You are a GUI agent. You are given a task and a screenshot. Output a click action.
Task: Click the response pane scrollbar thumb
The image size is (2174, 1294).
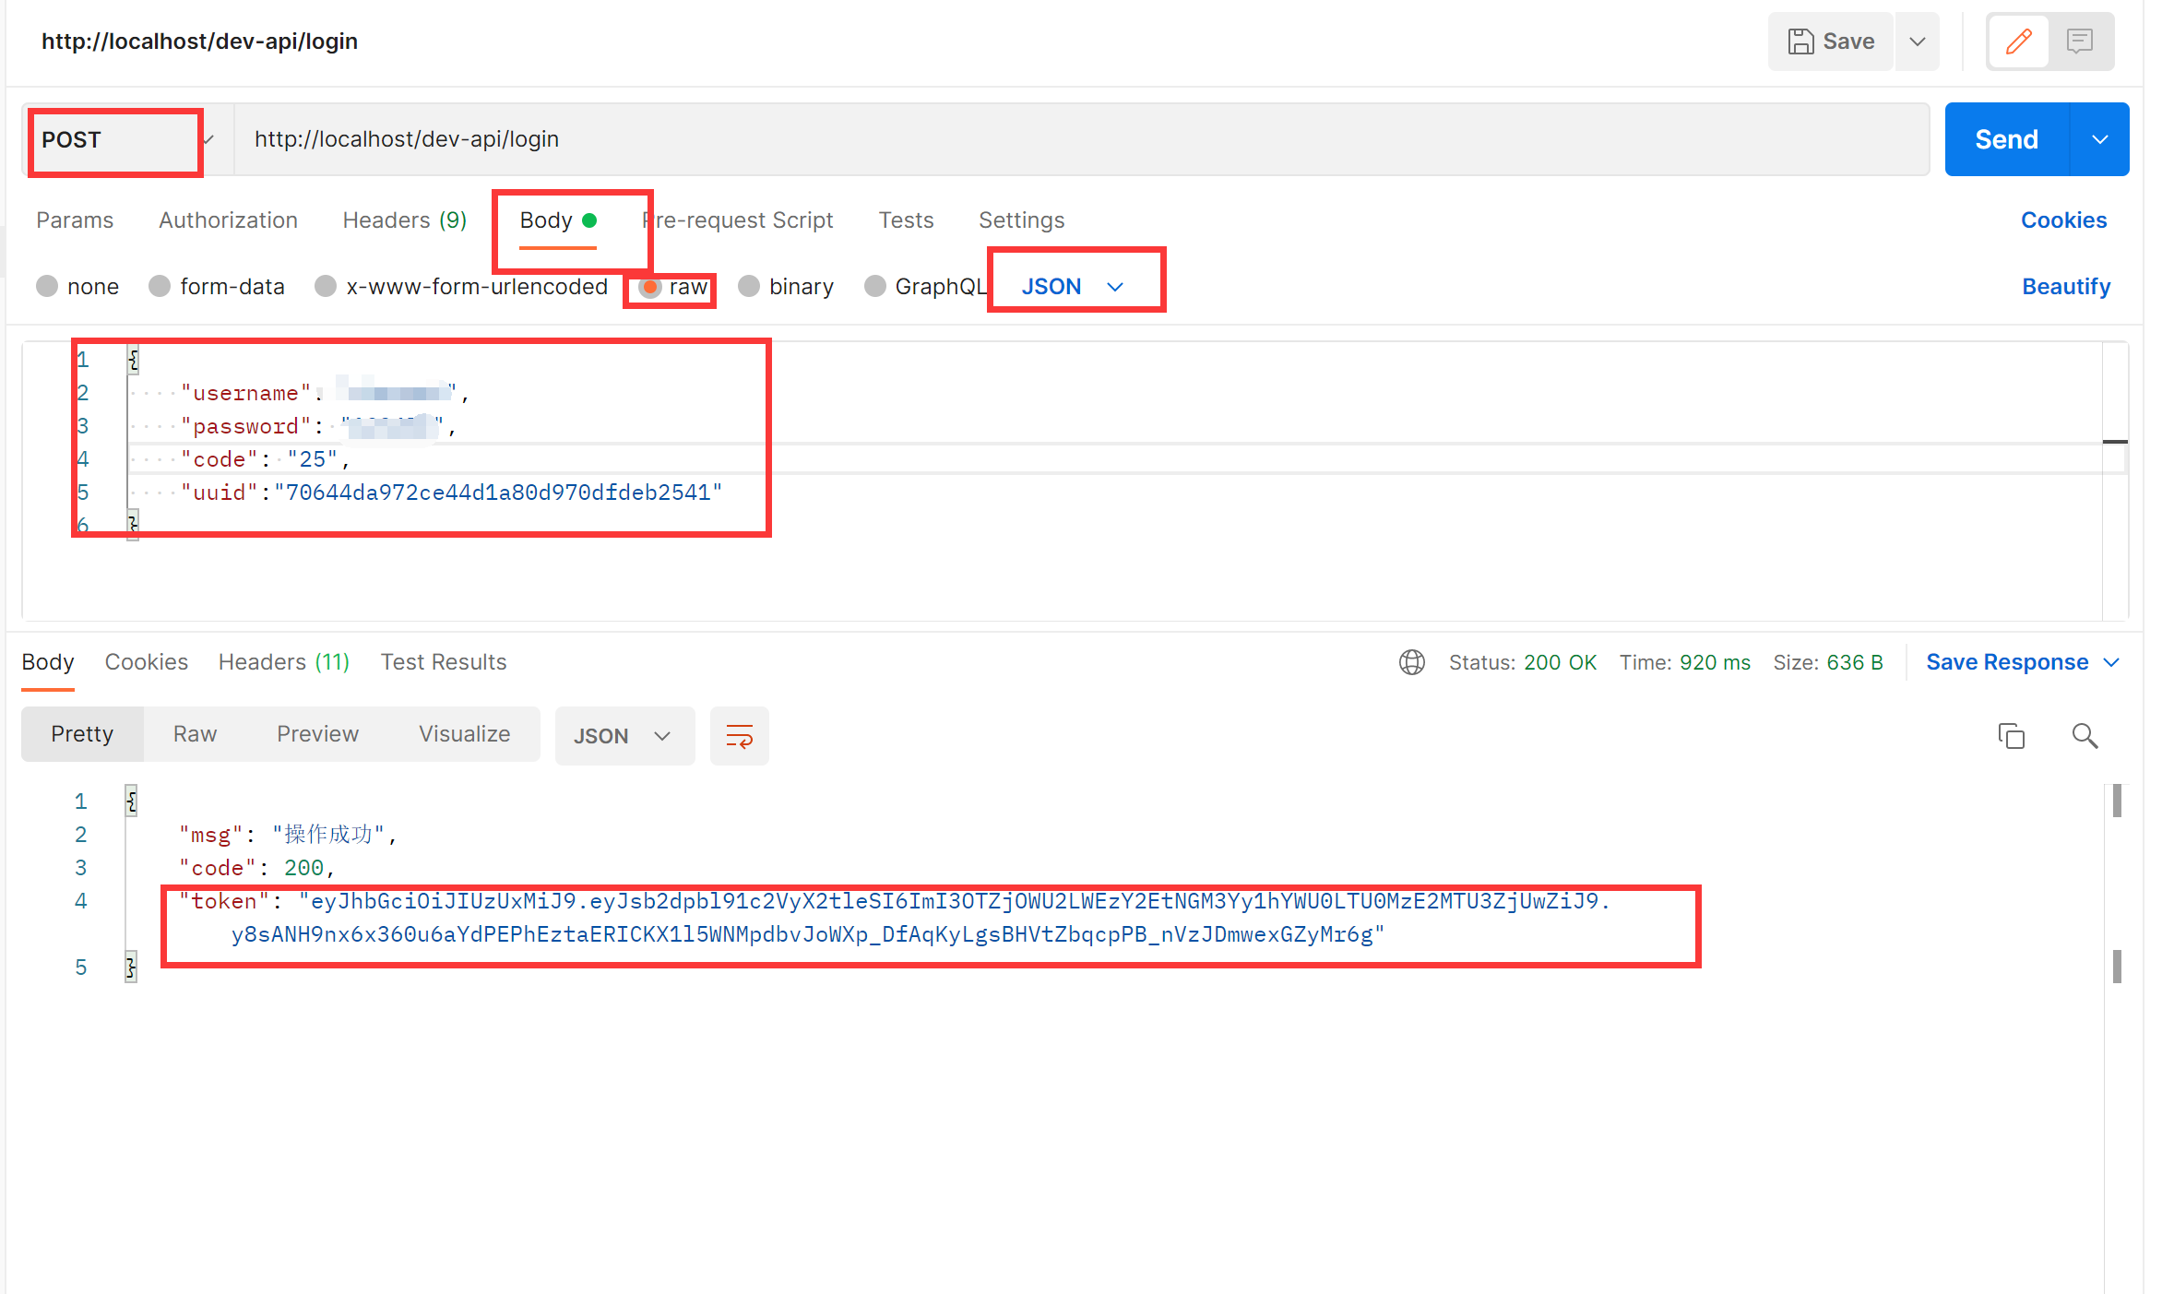pyautogui.click(x=2116, y=801)
